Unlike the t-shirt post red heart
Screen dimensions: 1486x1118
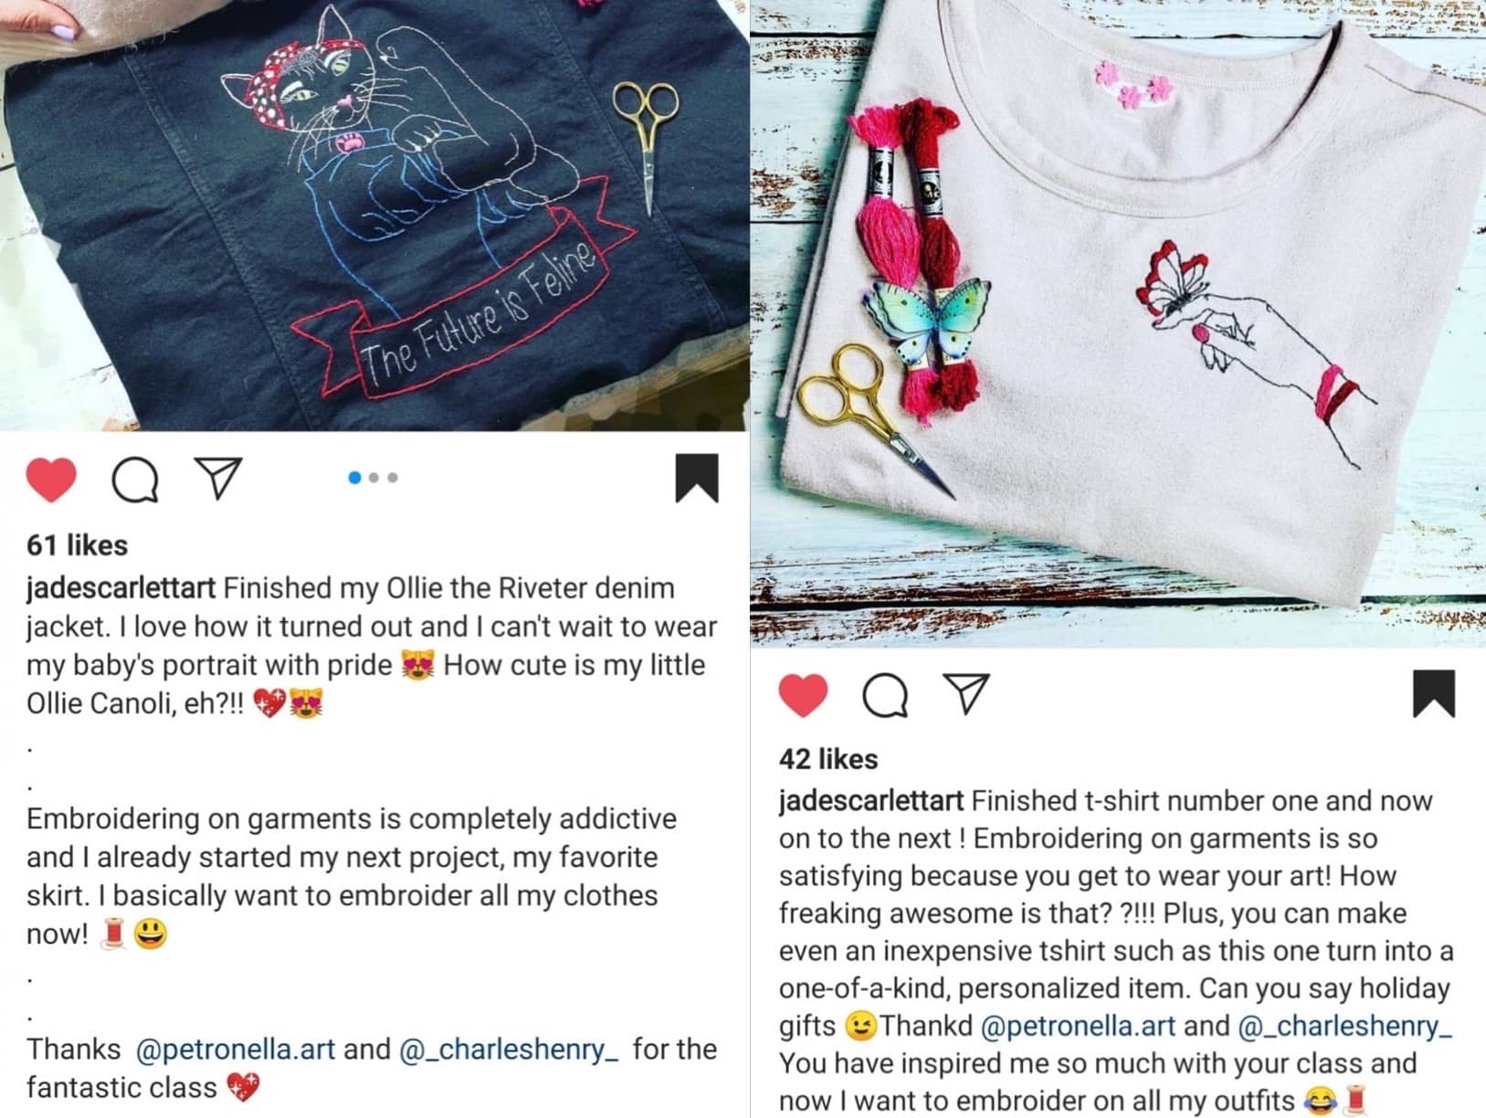tap(803, 694)
